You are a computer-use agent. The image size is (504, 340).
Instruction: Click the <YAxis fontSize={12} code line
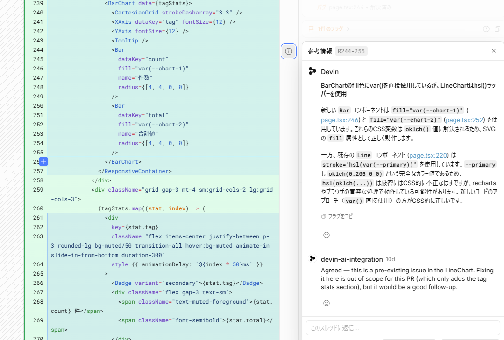[x=150, y=31]
